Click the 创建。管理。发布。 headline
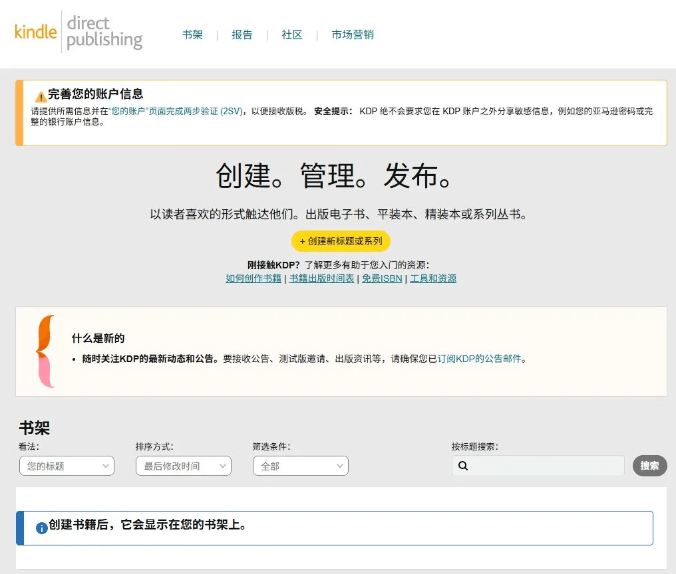Viewport: 676px width, 574px height. click(334, 175)
